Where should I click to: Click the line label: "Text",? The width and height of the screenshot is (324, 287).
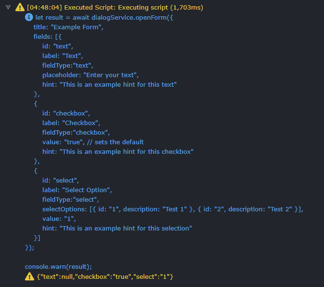(x=63, y=56)
